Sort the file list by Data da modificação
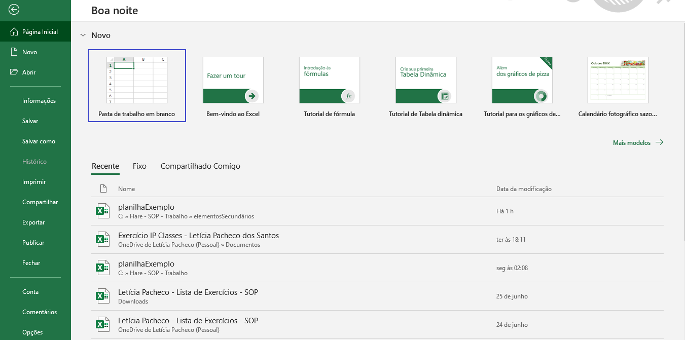Image resolution: width=685 pixels, height=340 pixels. coord(524,189)
